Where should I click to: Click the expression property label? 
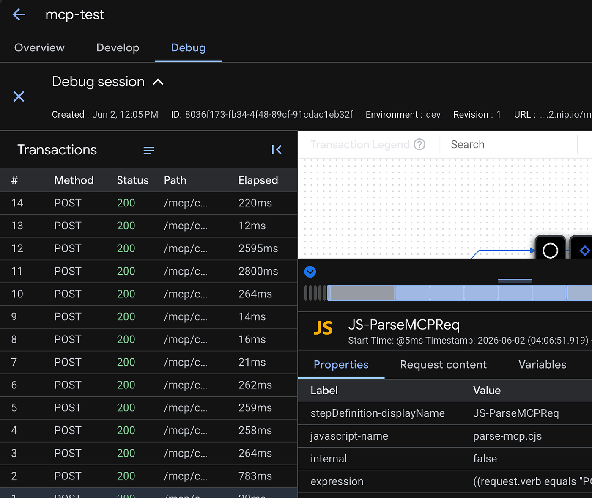(x=337, y=482)
